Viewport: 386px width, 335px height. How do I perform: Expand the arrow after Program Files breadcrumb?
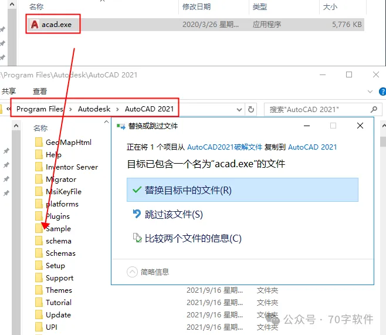pyautogui.click(x=70, y=109)
